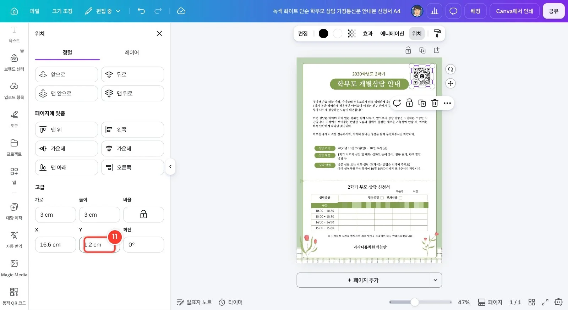
Task: Lock the page with the padlock above it
Action: (x=408, y=50)
